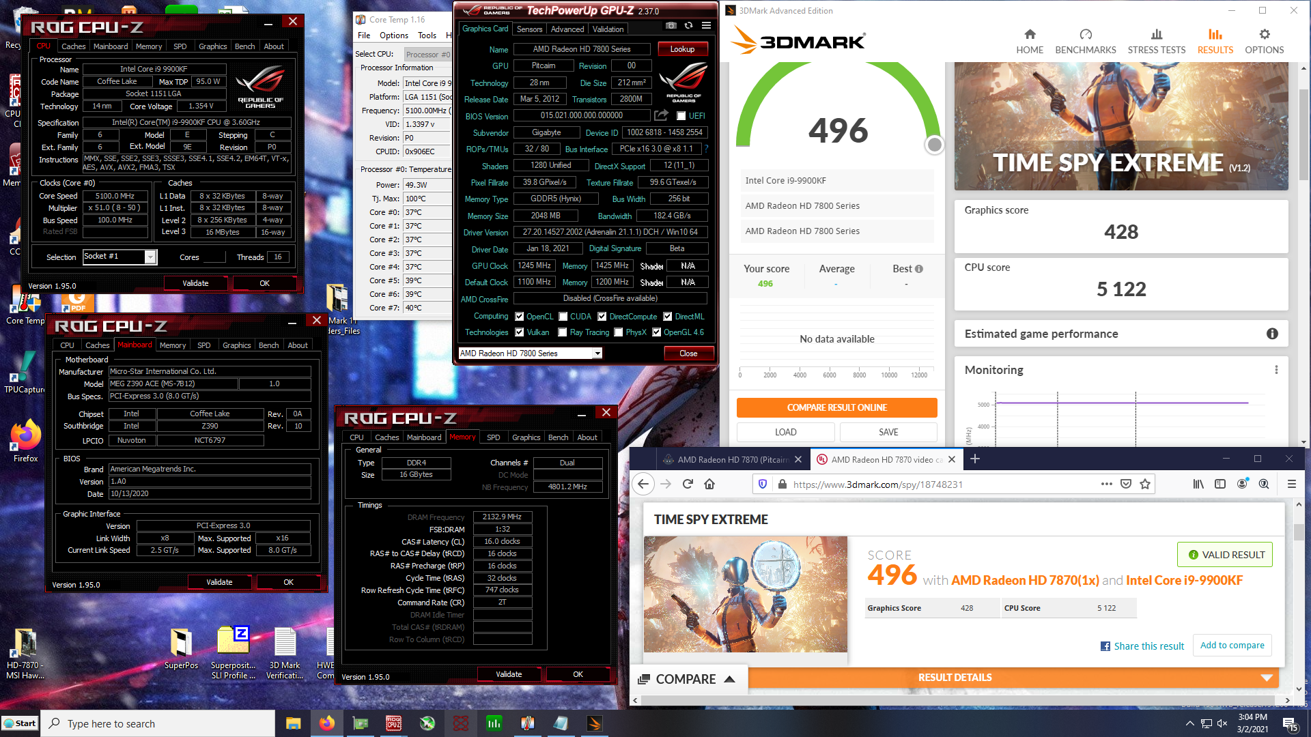This screenshot has width=1311, height=737.
Task: Click the Time Spy Extreme thumbnail on webpage
Action: [x=746, y=594]
